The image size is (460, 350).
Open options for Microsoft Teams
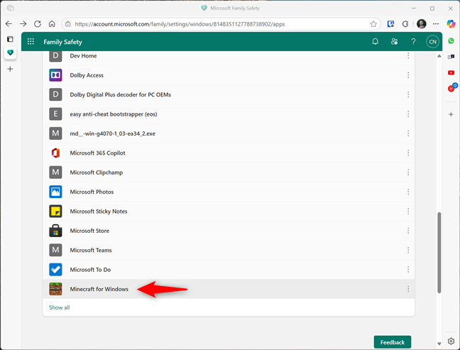408,250
